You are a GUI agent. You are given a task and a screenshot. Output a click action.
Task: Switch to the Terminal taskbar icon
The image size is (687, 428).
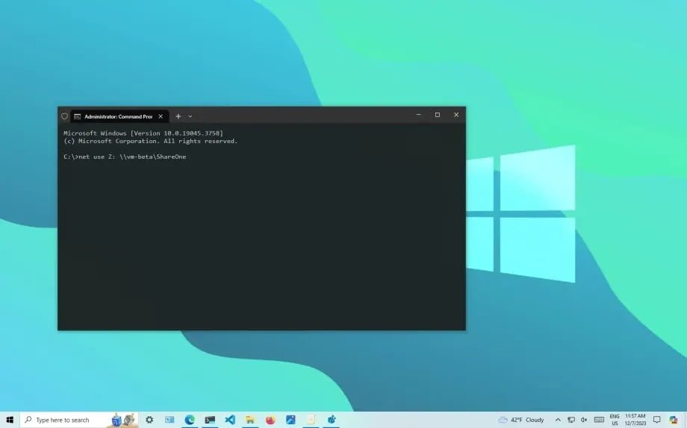[210, 420]
